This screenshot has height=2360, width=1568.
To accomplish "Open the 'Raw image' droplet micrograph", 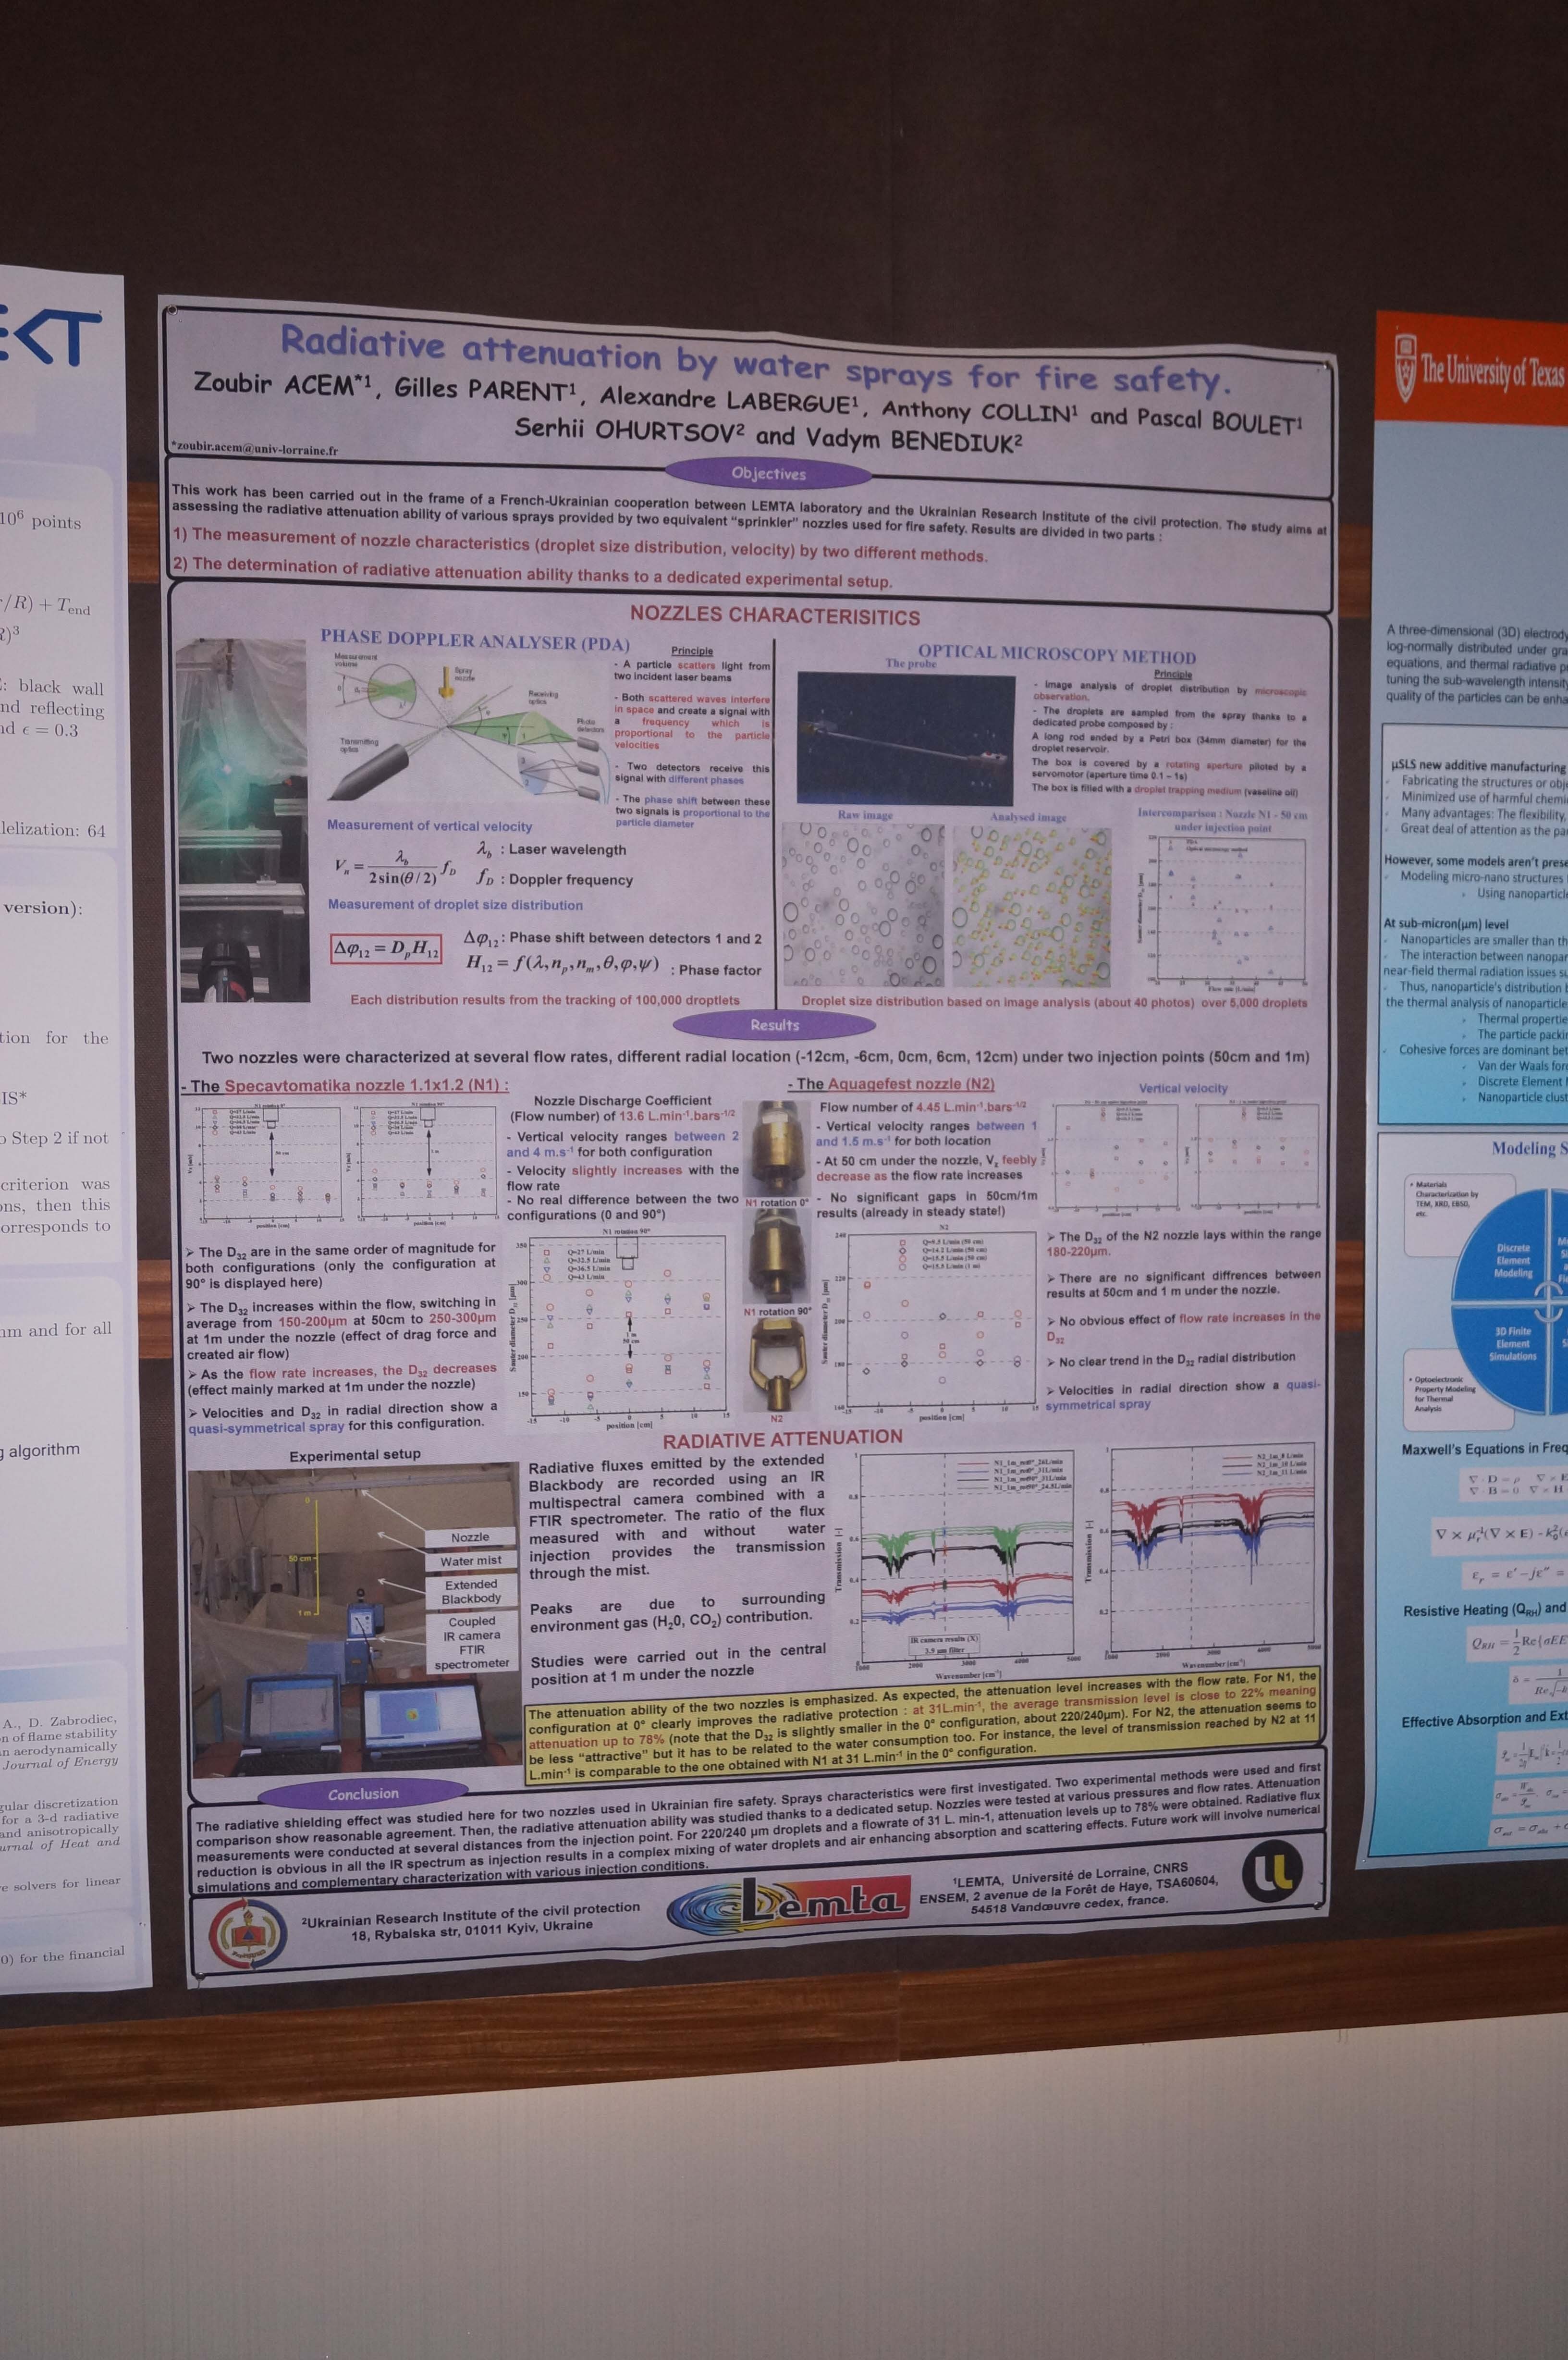I will [863, 905].
